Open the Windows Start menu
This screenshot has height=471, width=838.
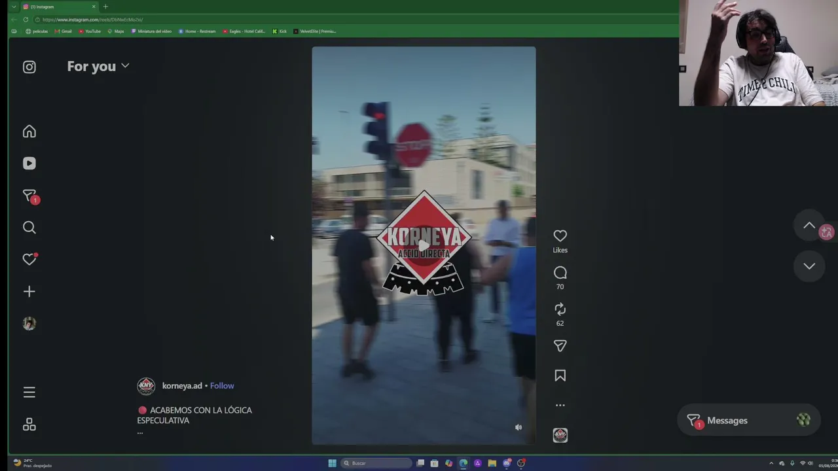click(332, 463)
